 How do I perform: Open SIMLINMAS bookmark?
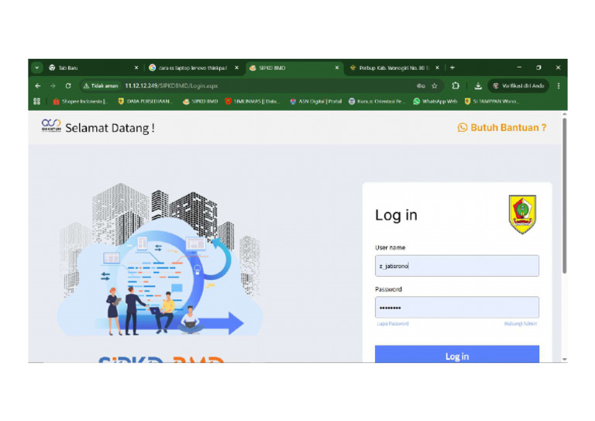click(253, 102)
